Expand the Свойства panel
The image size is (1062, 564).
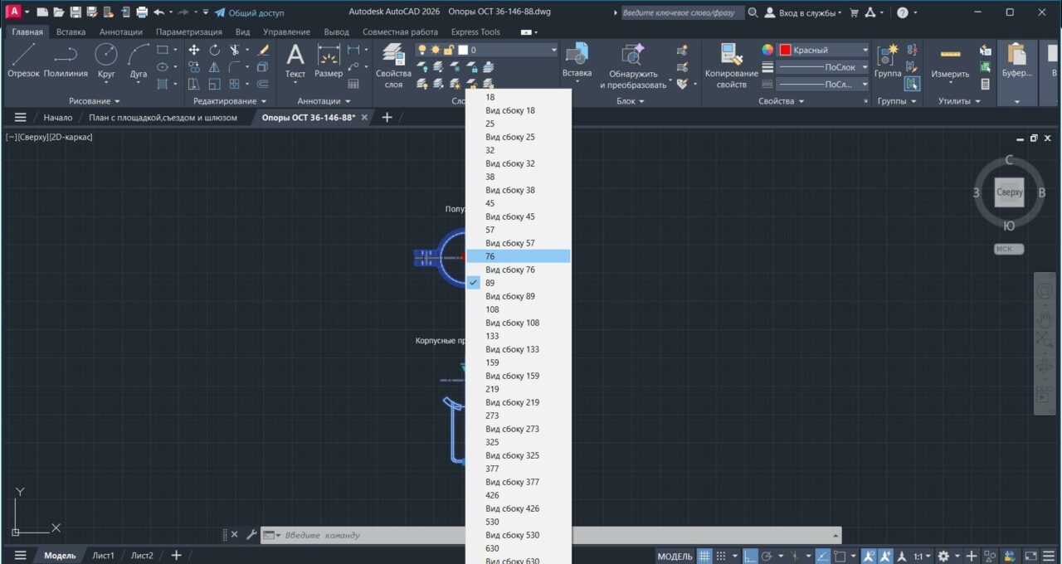click(x=782, y=101)
